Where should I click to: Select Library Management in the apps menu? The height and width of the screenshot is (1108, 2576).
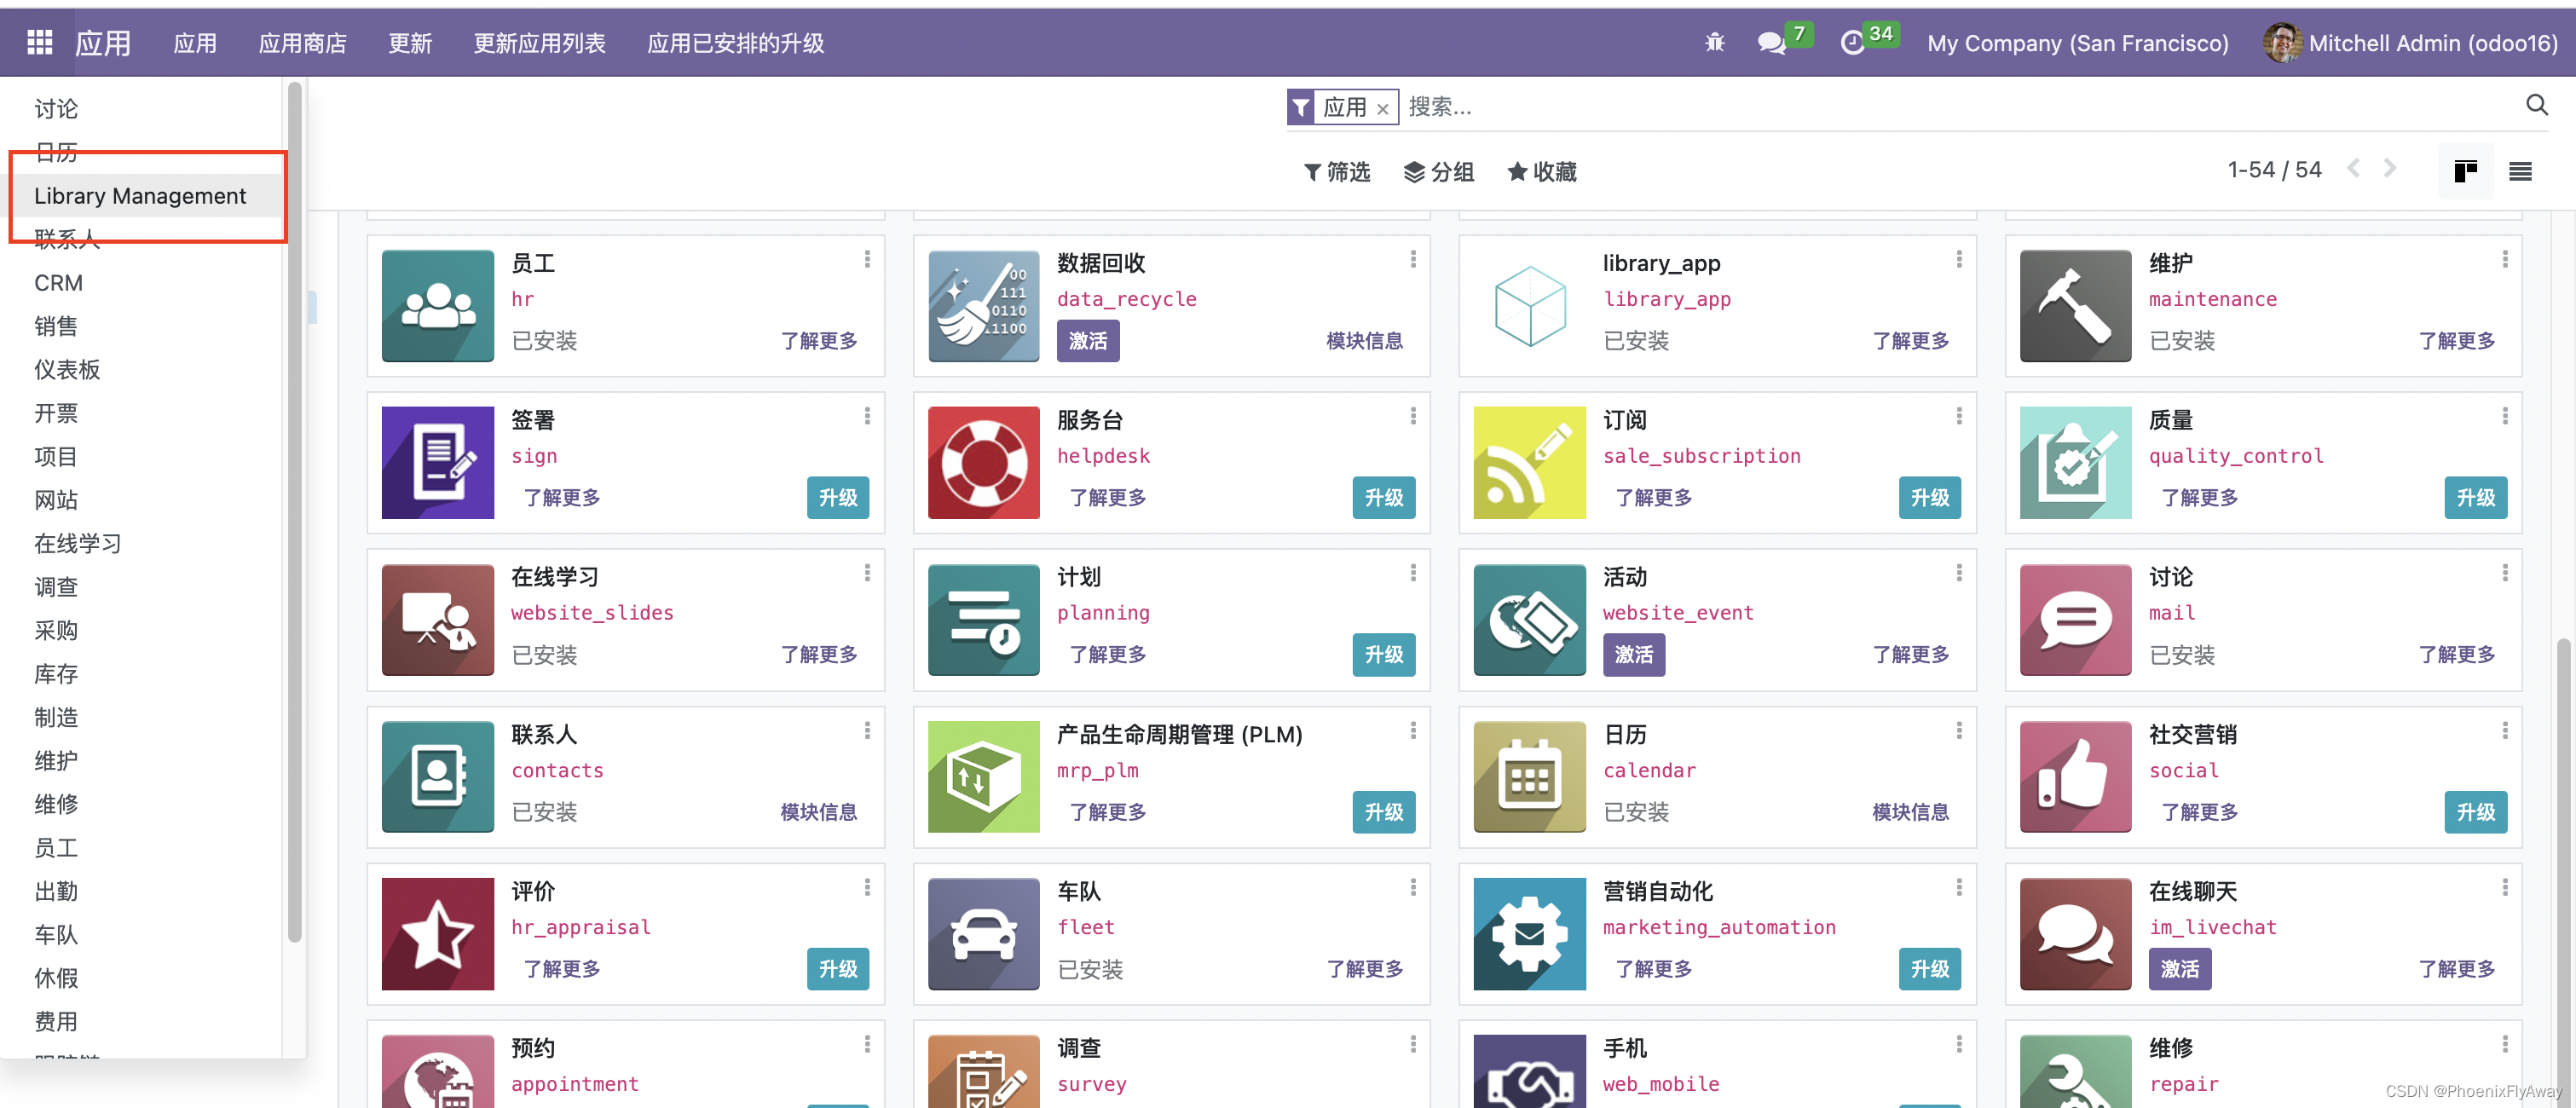[x=140, y=196]
